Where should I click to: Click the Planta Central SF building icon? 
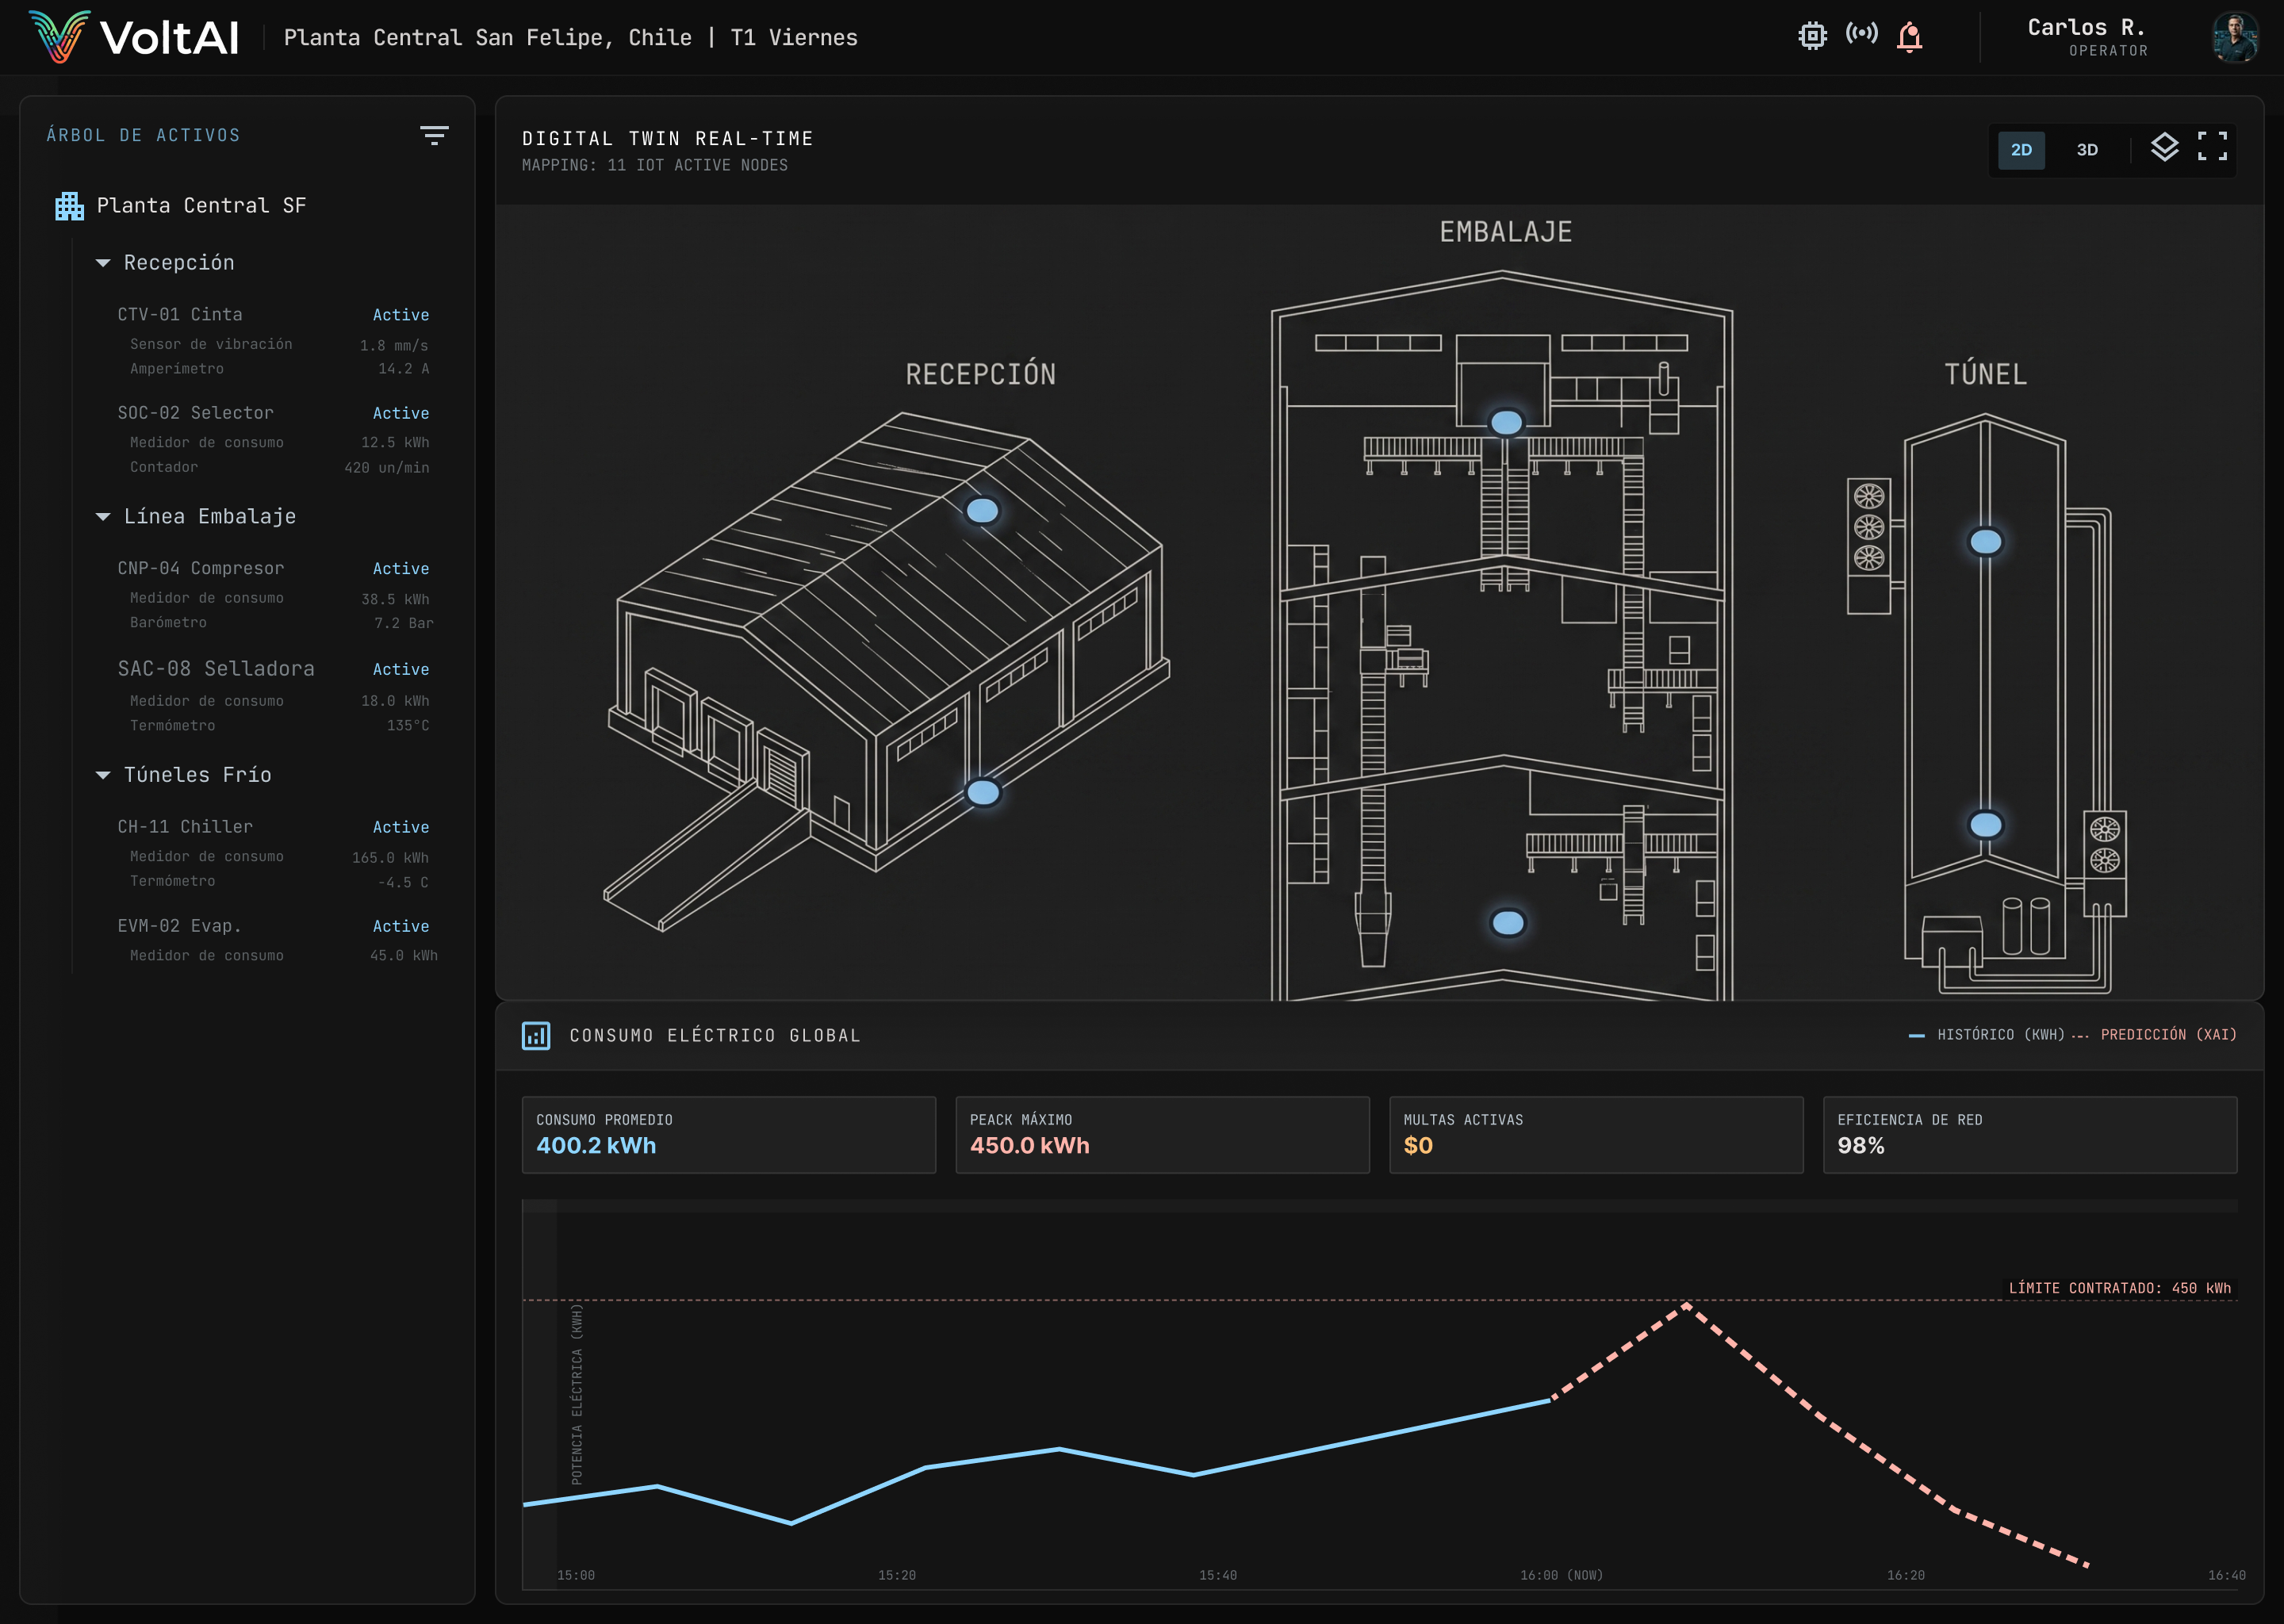click(69, 206)
